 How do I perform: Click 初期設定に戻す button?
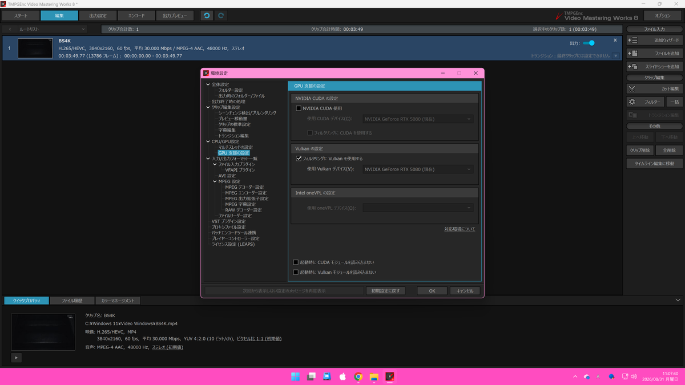point(386,291)
